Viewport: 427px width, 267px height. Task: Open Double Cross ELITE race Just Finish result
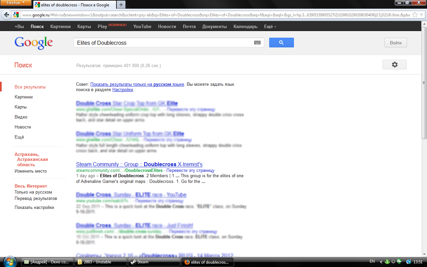(x=134, y=226)
